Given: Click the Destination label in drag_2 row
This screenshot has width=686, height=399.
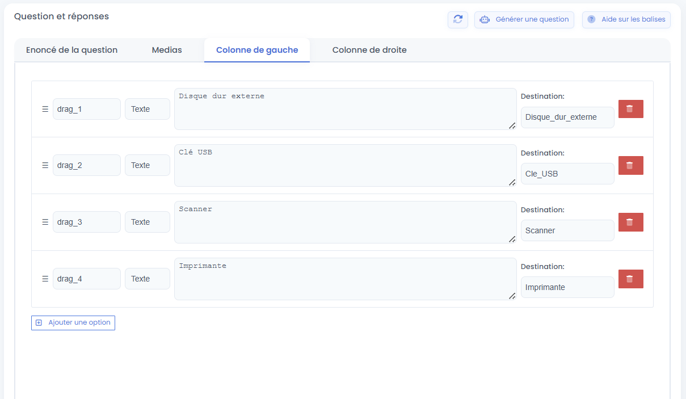Looking at the screenshot, I should (542, 153).
